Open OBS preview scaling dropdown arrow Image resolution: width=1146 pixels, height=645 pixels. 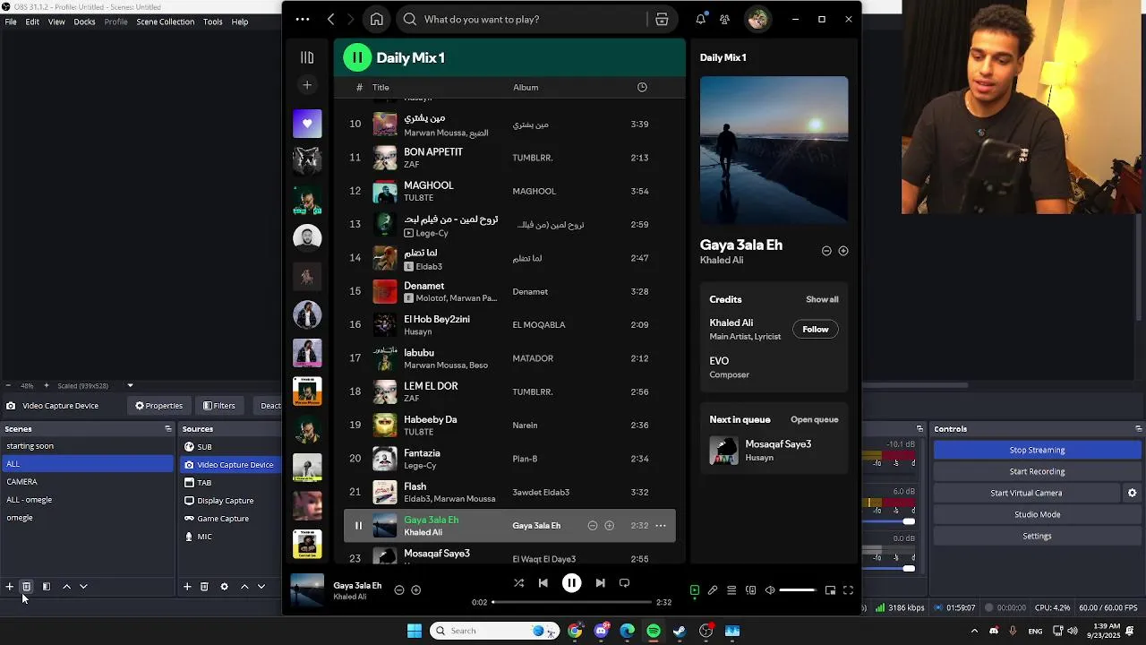(x=130, y=386)
